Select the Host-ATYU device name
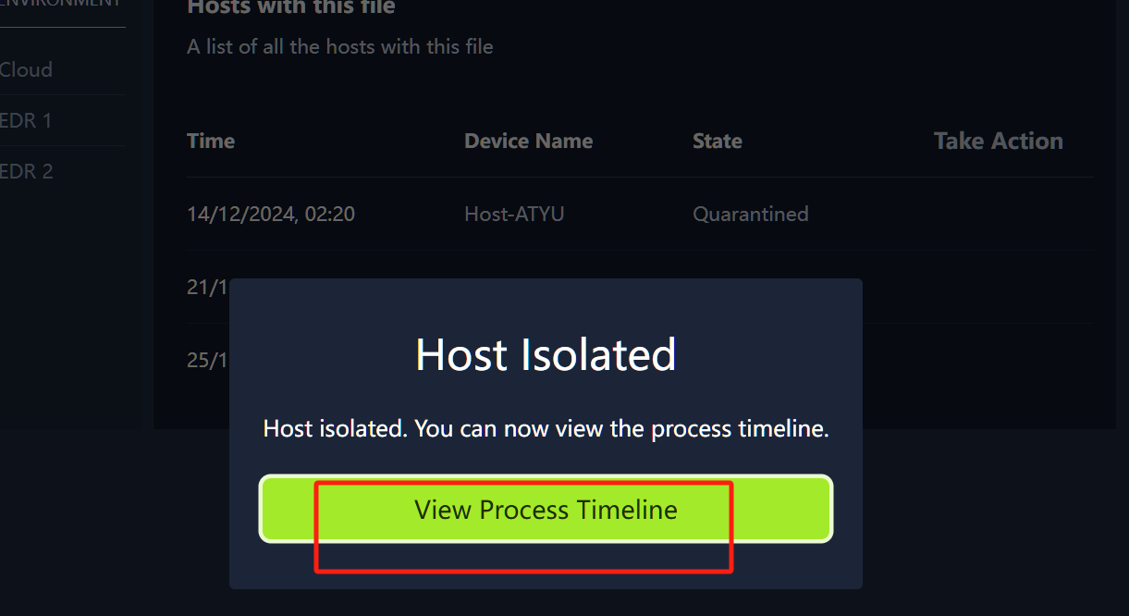 (x=514, y=215)
